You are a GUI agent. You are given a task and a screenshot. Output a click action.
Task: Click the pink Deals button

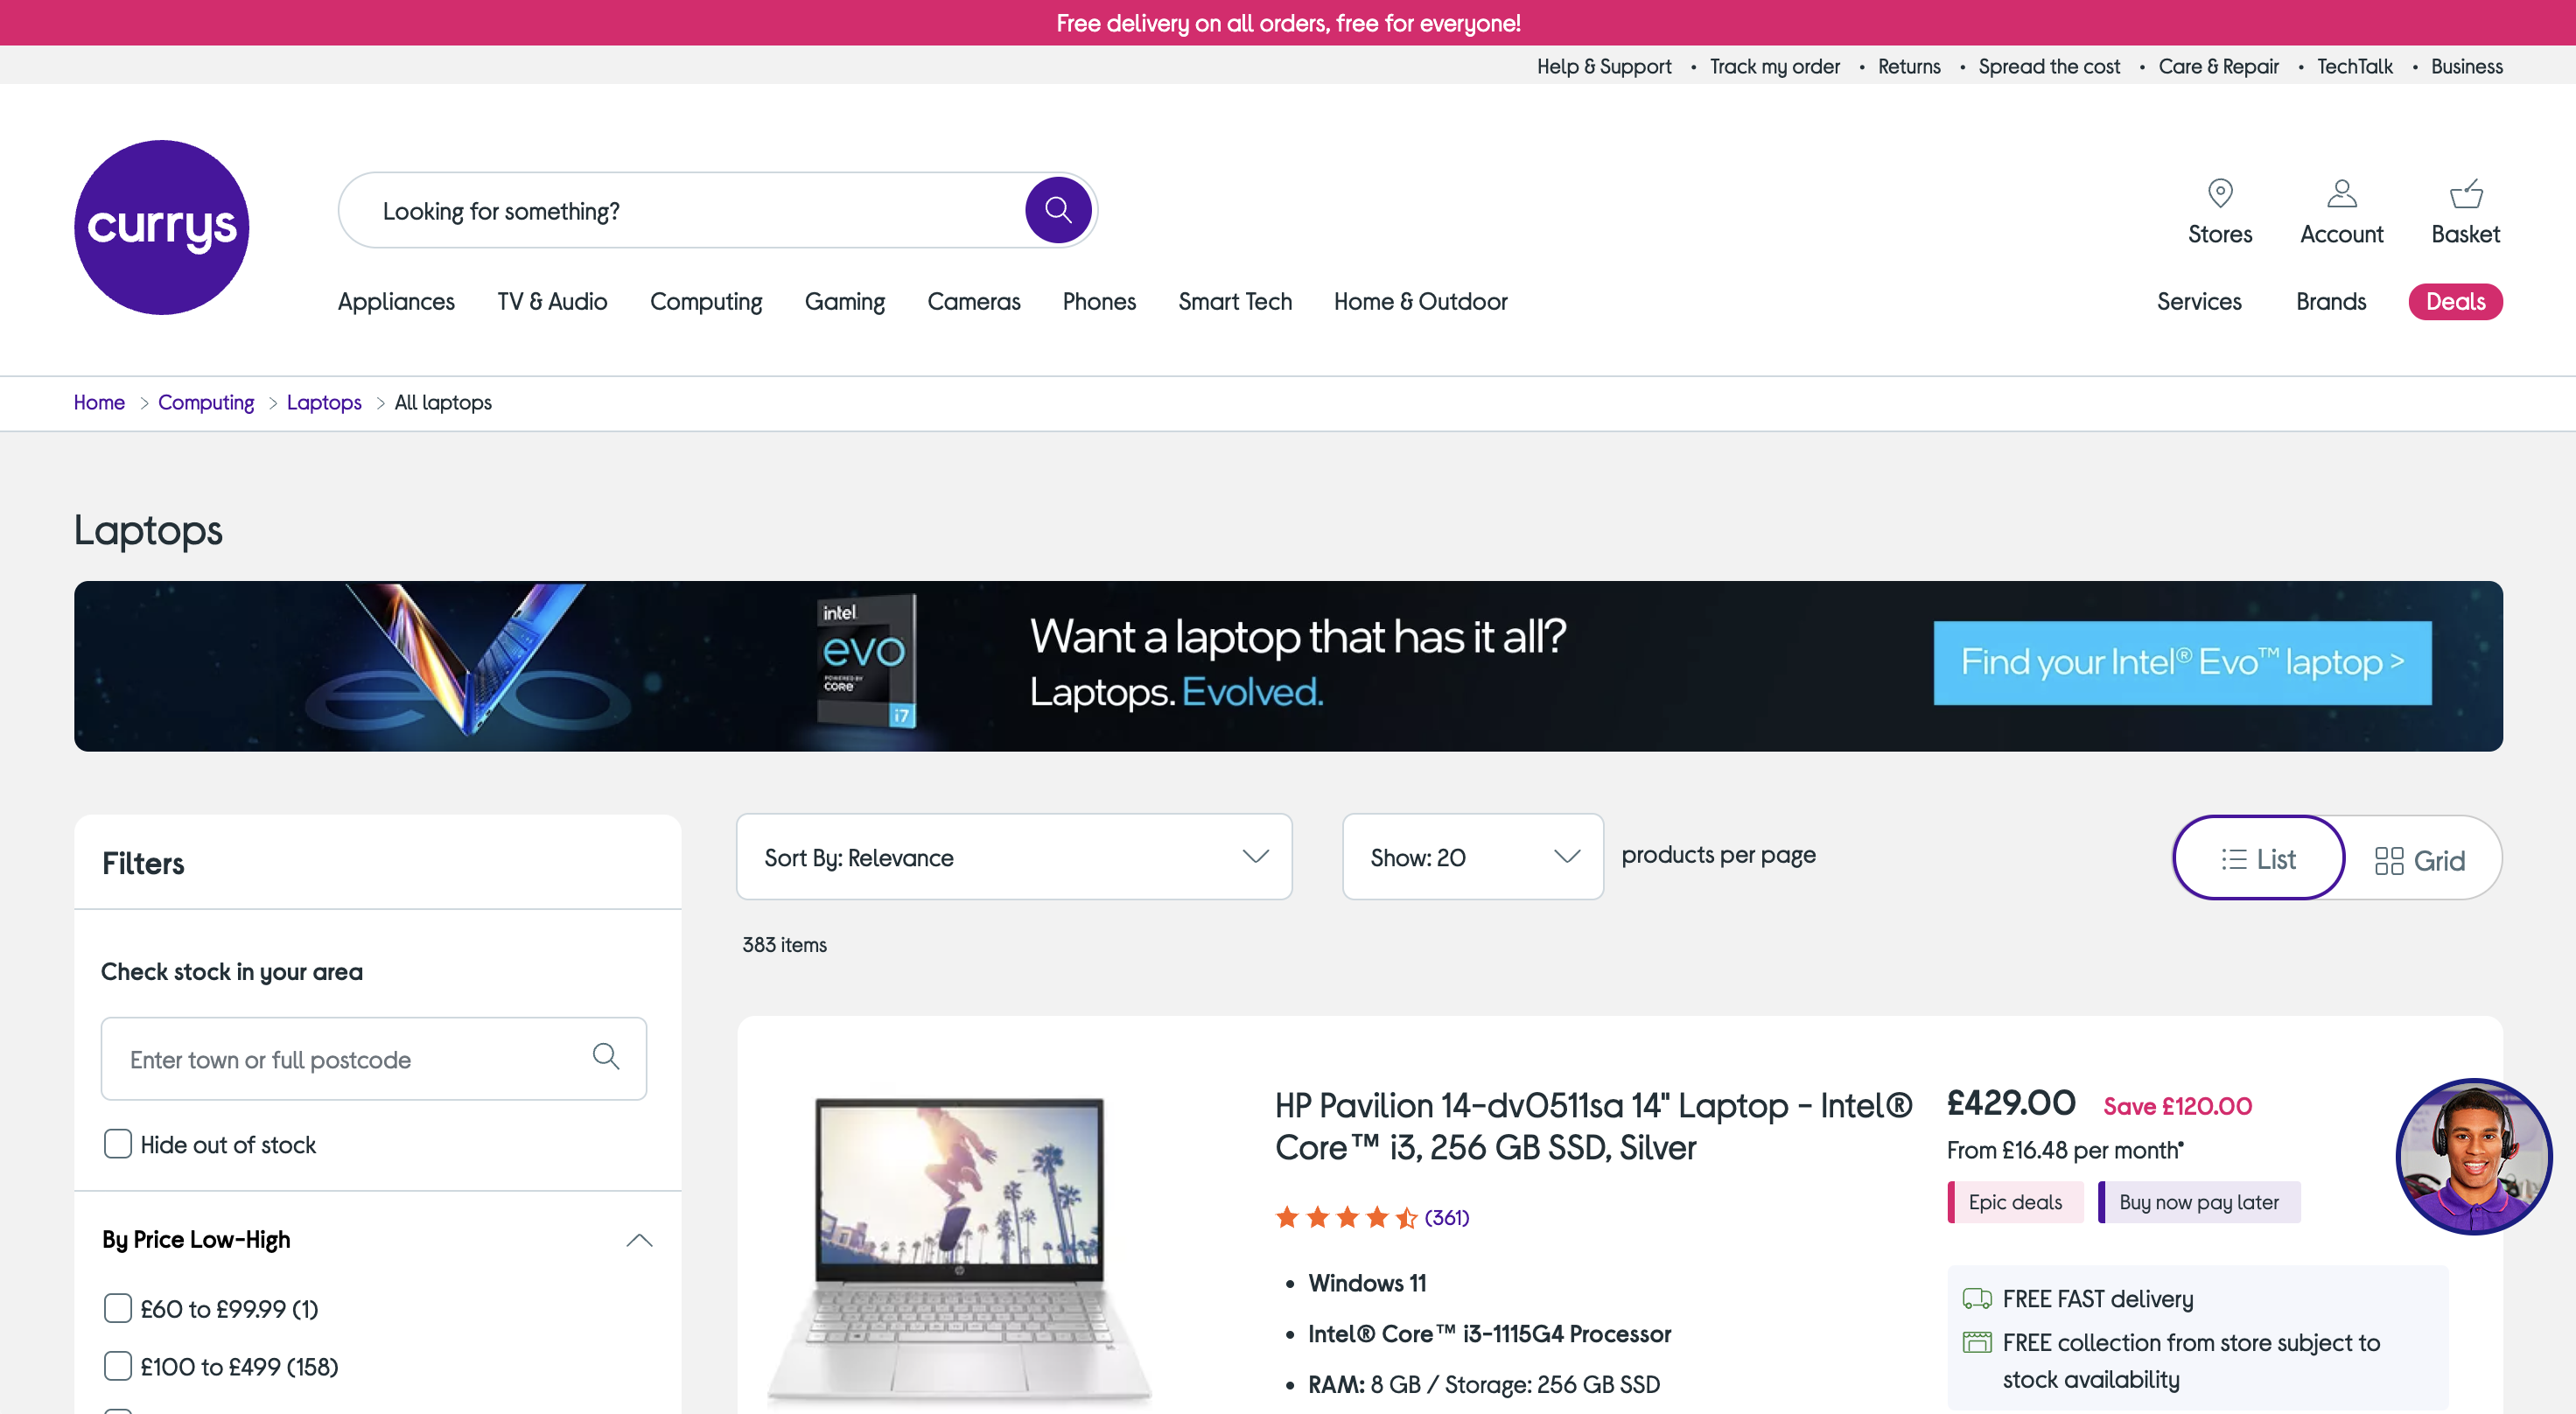(2455, 301)
